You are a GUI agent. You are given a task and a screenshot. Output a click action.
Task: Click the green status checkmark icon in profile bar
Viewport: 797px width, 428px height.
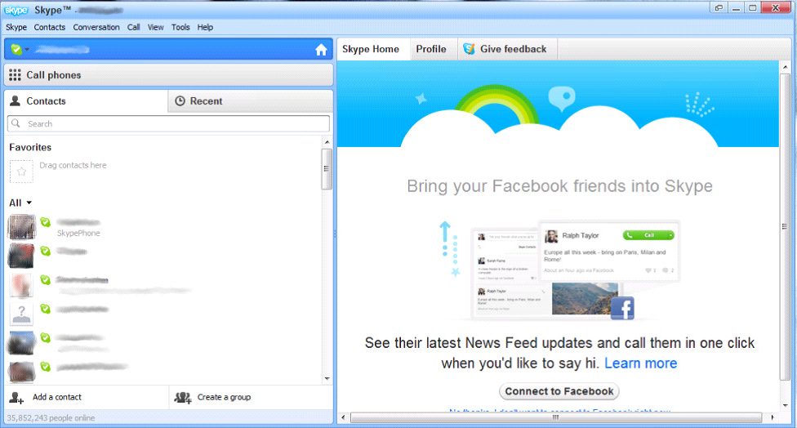pos(16,49)
